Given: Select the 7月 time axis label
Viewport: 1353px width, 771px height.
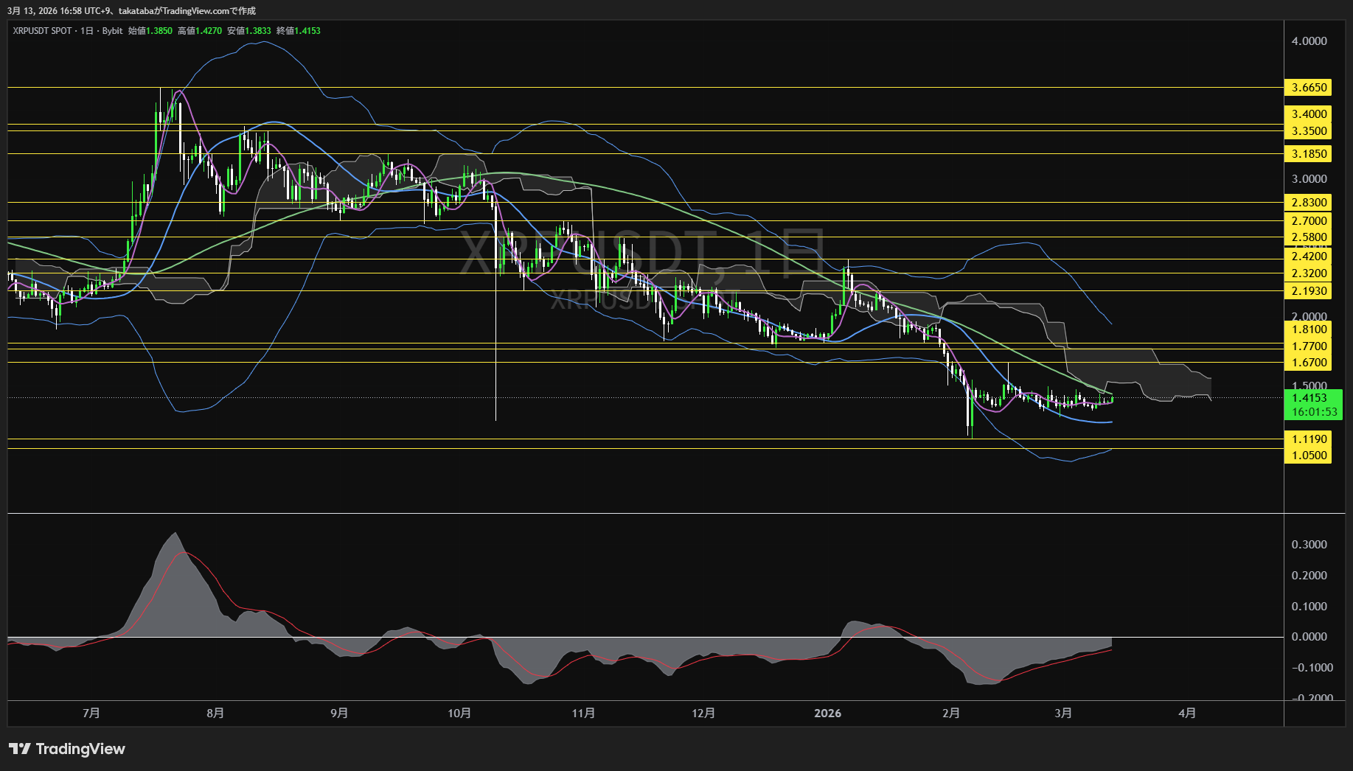Looking at the screenshot, I should (x=91, y=714).
